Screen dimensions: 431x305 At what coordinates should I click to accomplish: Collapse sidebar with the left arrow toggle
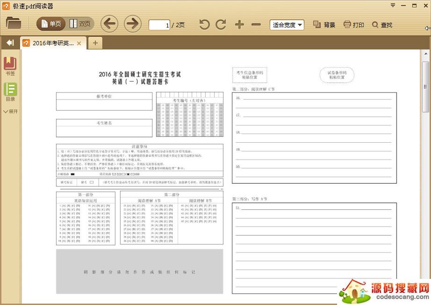point(10,43)
